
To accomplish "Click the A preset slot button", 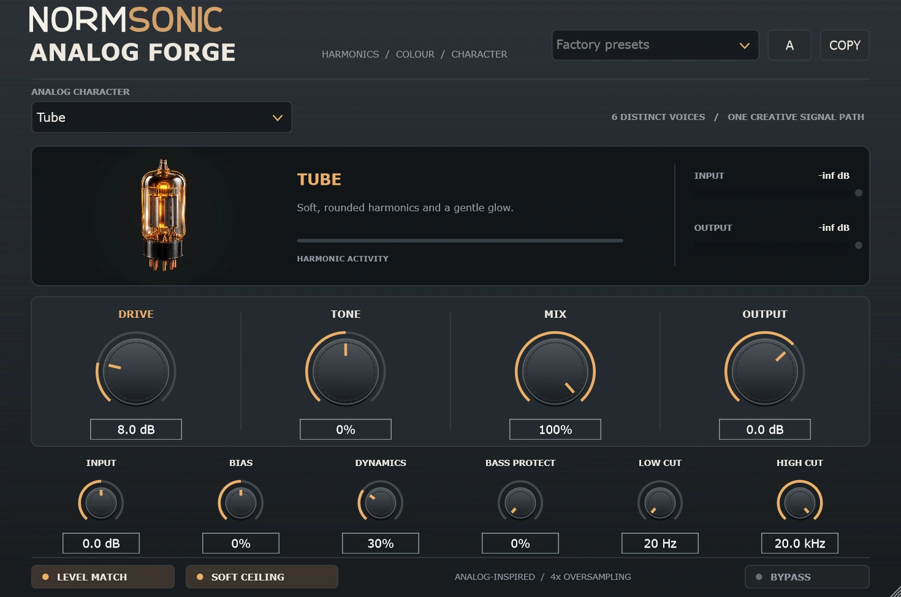I will [789, 45].
